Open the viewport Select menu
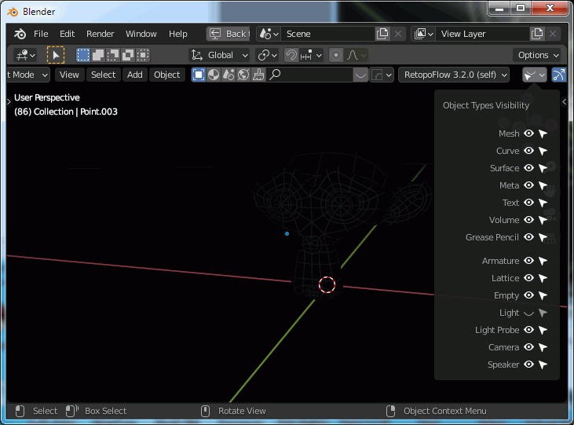Screen dimensions: 574x425 pyautogui.click(x=103, y=75)
